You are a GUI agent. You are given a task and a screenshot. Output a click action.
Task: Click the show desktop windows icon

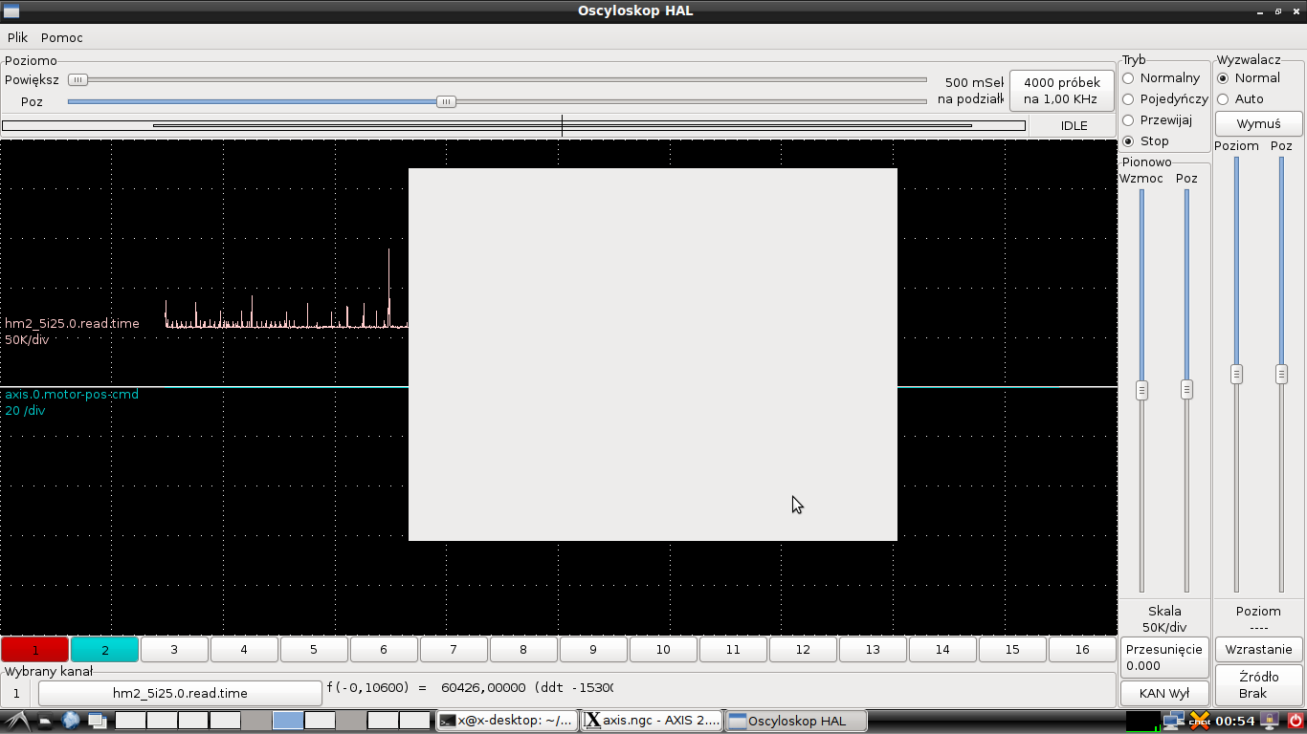pyautogui.click(x=98, y=721)
